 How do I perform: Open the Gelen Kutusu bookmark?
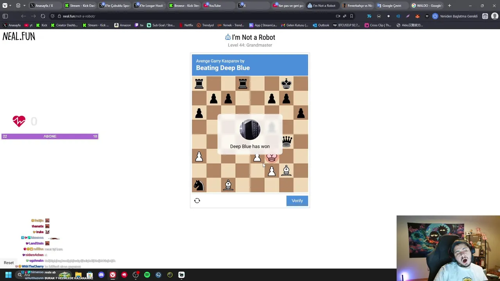295,25
